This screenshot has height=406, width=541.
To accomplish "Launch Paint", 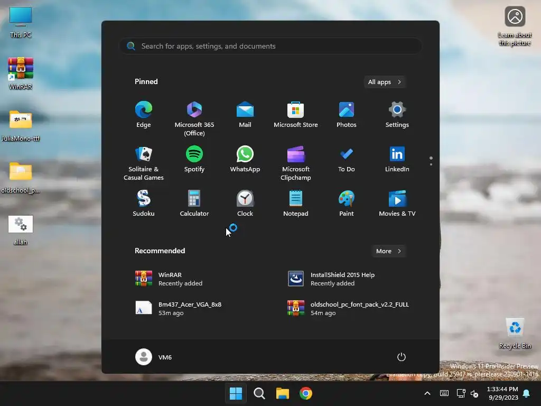I will 347,204.
